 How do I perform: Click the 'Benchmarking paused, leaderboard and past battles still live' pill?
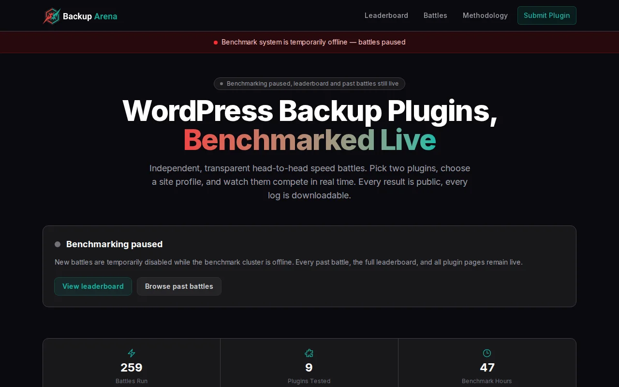tap(309, 84)
